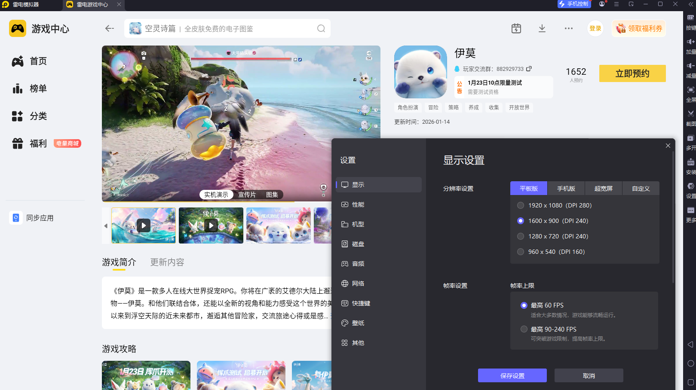Go back with the left arrow
696x390 pixels.
click(x=110, y=28)
